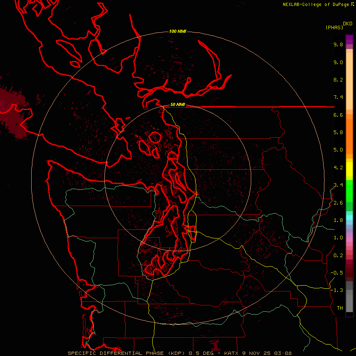This screenshot has height=356, width=356.
Task: Click the 8.2 scale value
Action: click(x=338, y=80)
